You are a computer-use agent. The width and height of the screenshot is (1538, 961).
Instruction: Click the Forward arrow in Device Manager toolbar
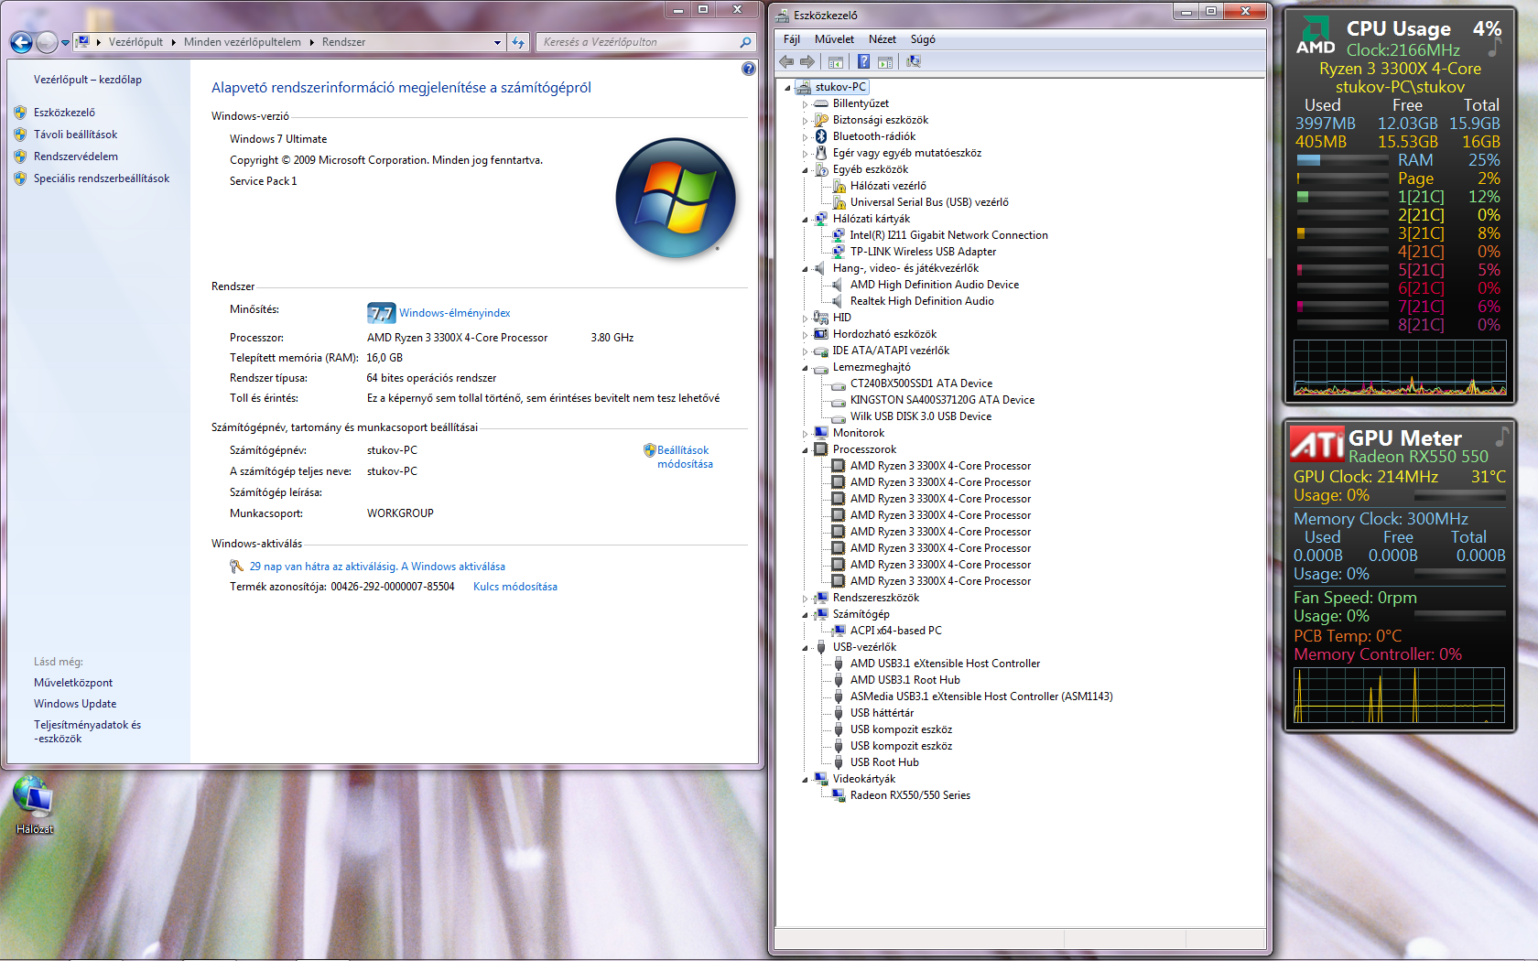pos(807,61)
